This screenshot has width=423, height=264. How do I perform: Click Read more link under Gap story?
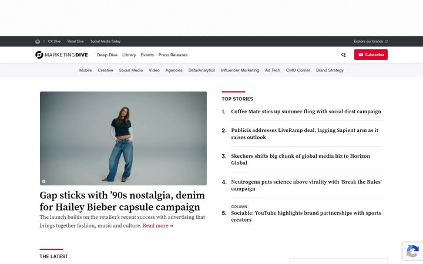pyautogui.click(x=158, y=226)
